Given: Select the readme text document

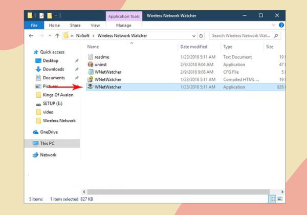Looking at the screenshot, I should [185, 57].
